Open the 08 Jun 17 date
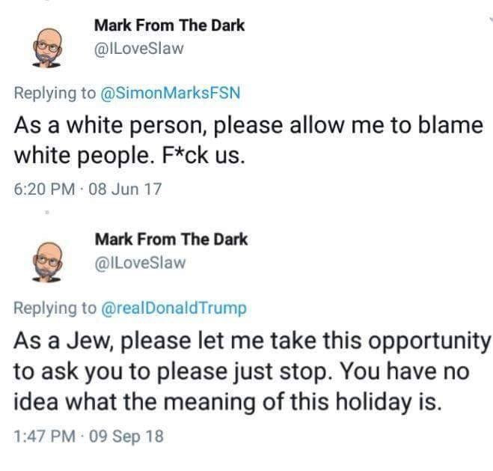The image size is (493, 471). point(125,189)
